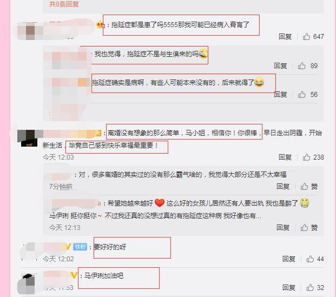Reply to the comment with 647 likes
Viewport: 336px width, 297px height.
(285, 37)
